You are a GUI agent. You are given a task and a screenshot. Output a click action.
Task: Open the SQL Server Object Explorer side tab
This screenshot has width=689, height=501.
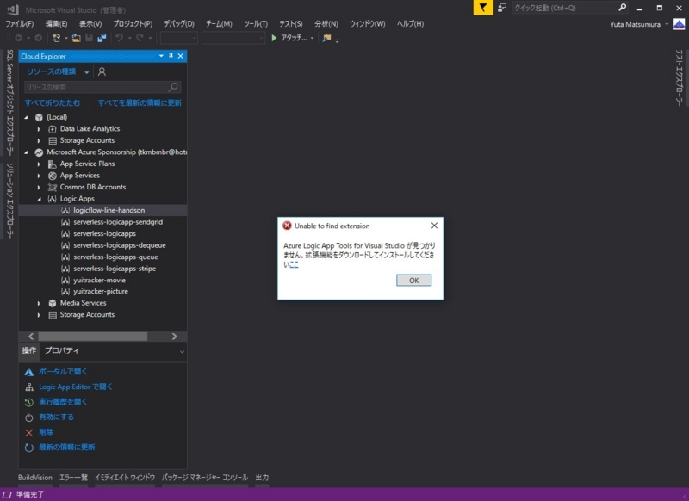pyautogui.click(x=9, y=102)
